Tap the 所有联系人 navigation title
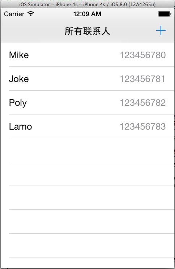 (x=87, y=31)
